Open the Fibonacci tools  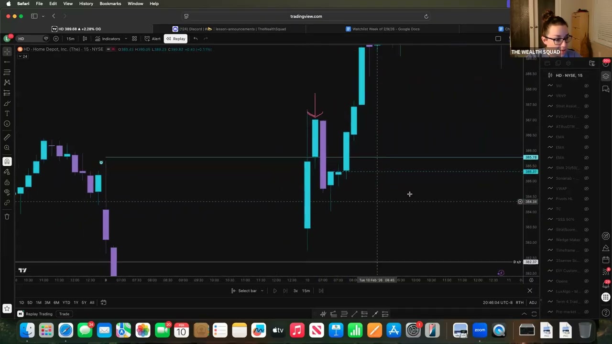[x=7, y=72]
